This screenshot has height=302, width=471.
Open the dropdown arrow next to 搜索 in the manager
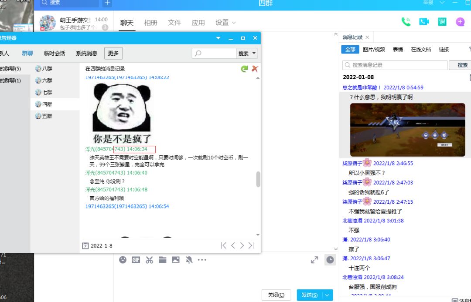coord(254,54)
